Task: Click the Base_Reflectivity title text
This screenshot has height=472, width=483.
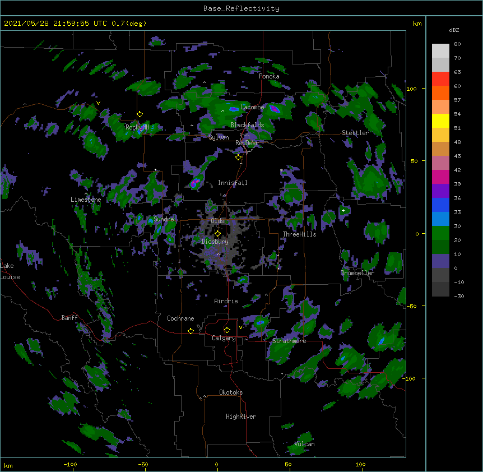Action: click(x=241, y=8)
